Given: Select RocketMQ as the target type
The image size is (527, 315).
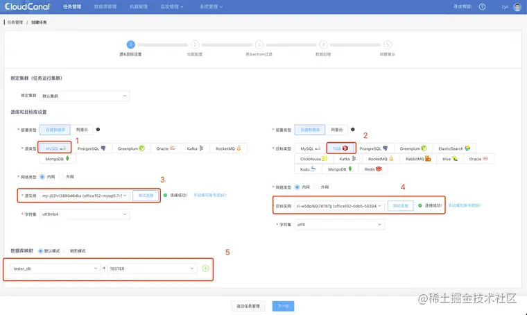Looking at the screenshot, I should 381,159.
